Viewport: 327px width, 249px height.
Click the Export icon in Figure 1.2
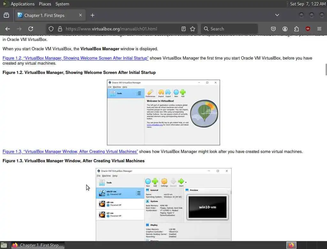pyautogui.click(x=168, y=93)
